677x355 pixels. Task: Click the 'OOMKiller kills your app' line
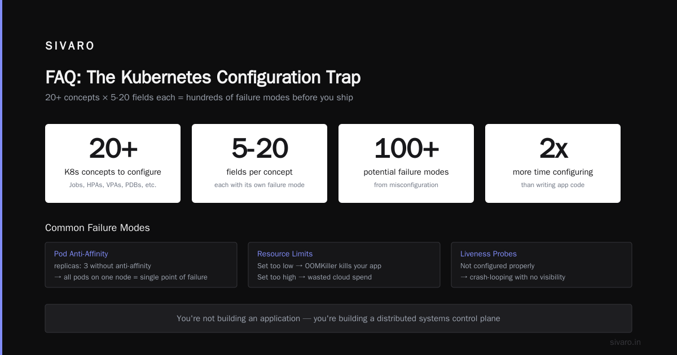tap(319, 266)
